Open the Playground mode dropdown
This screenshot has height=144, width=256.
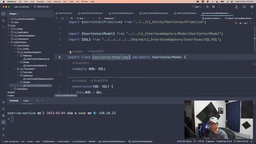click(110, 18)
